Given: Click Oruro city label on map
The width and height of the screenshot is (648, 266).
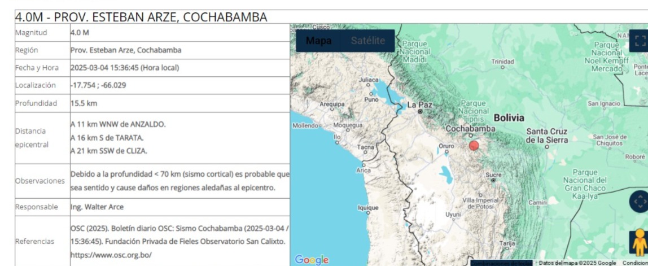Looking at the screenshot, I should coord(446,146).
